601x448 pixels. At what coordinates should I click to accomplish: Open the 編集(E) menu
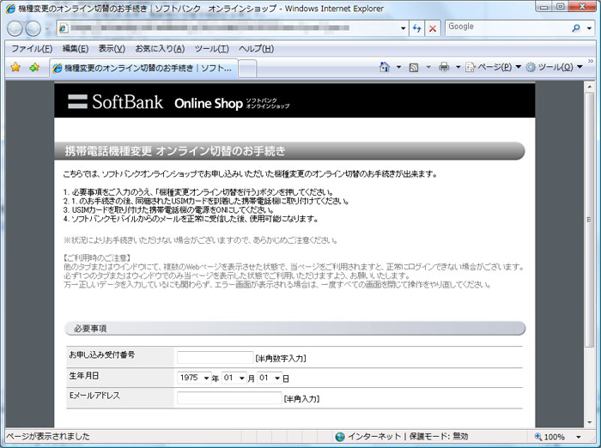point(76,49)
